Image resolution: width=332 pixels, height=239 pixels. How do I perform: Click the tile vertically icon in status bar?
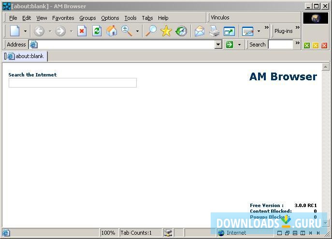pos(303,233)
